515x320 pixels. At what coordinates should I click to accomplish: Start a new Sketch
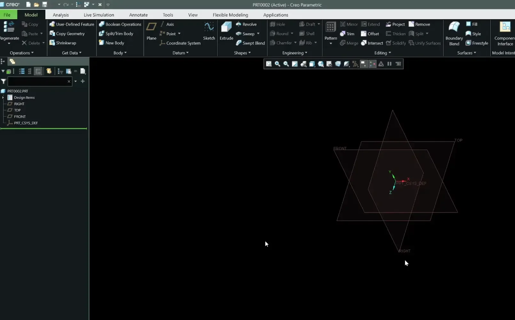pyautogui.click(x=209, y=31)
